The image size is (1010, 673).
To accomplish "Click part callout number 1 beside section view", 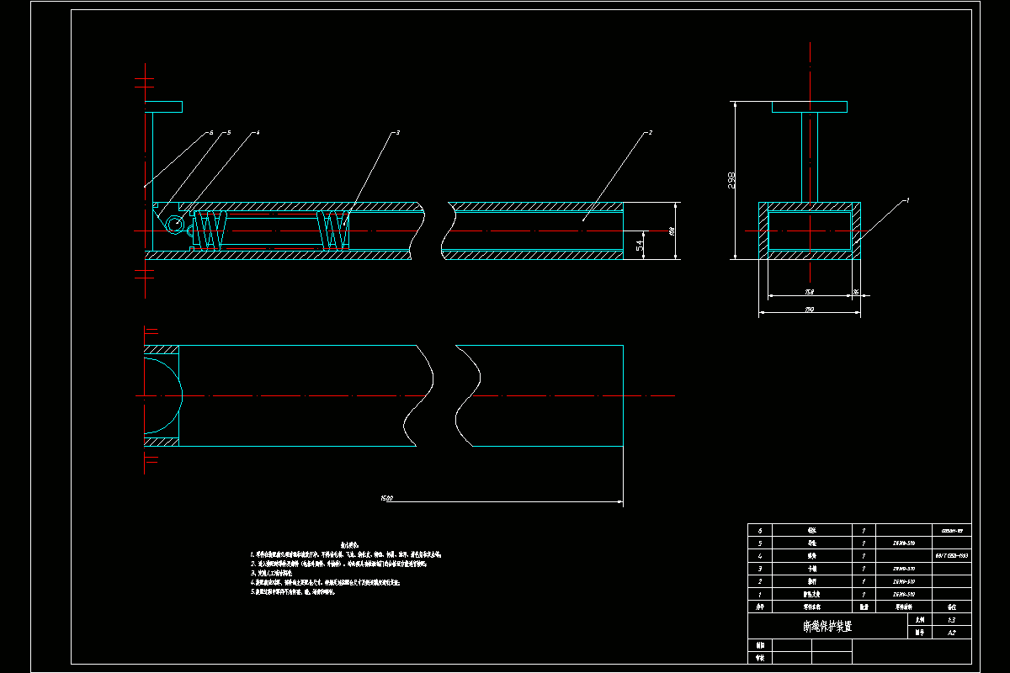I will coord(907,200).
